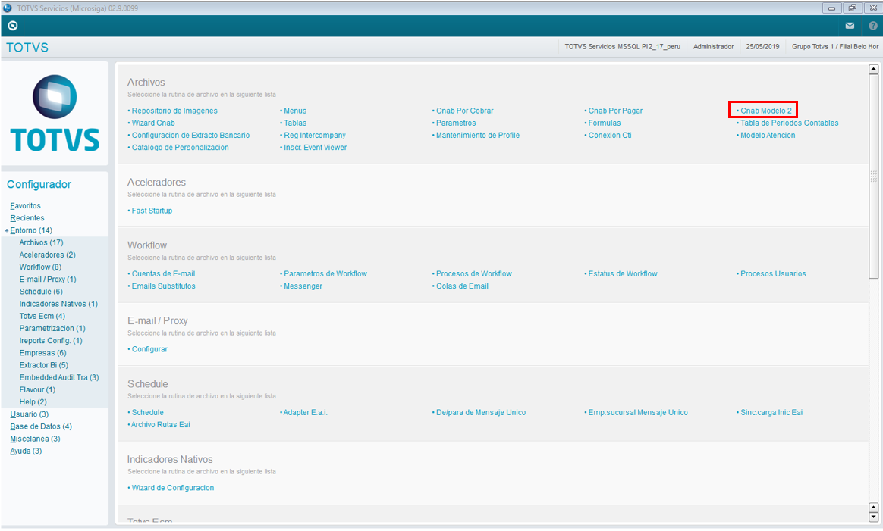
Task: Select Totvs Ecm (4) in sidebar
Action: point(42,317)
